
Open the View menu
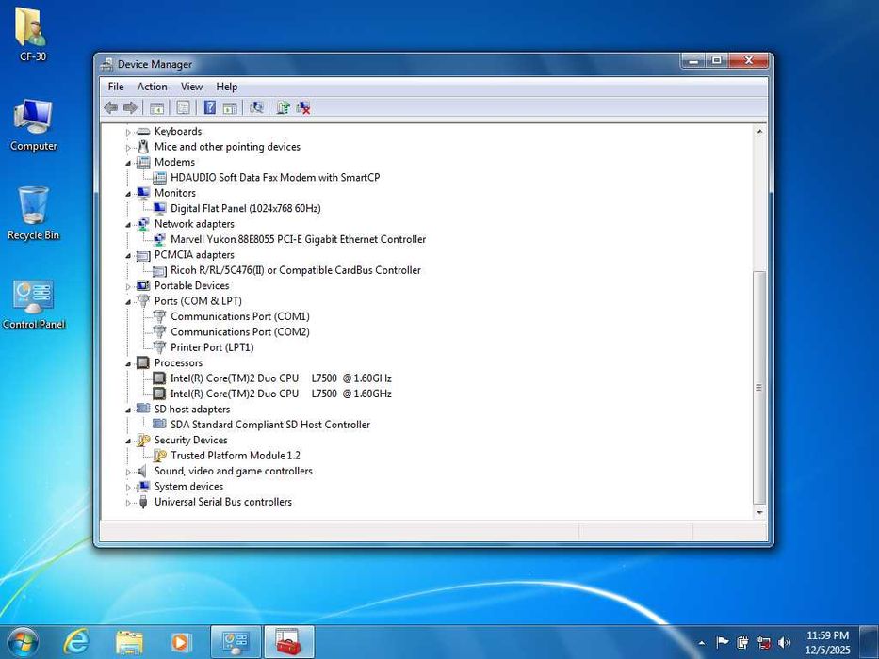(x=191, y=87)
